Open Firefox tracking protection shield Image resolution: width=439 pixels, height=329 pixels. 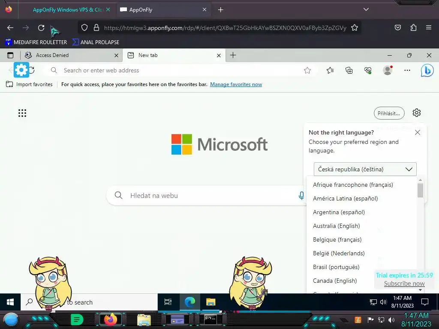tap(84, 28)
